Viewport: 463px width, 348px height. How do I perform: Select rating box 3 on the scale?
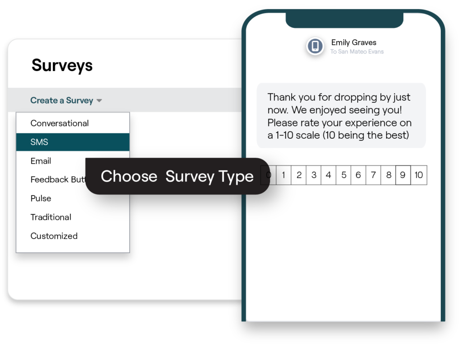click(313, 175)
